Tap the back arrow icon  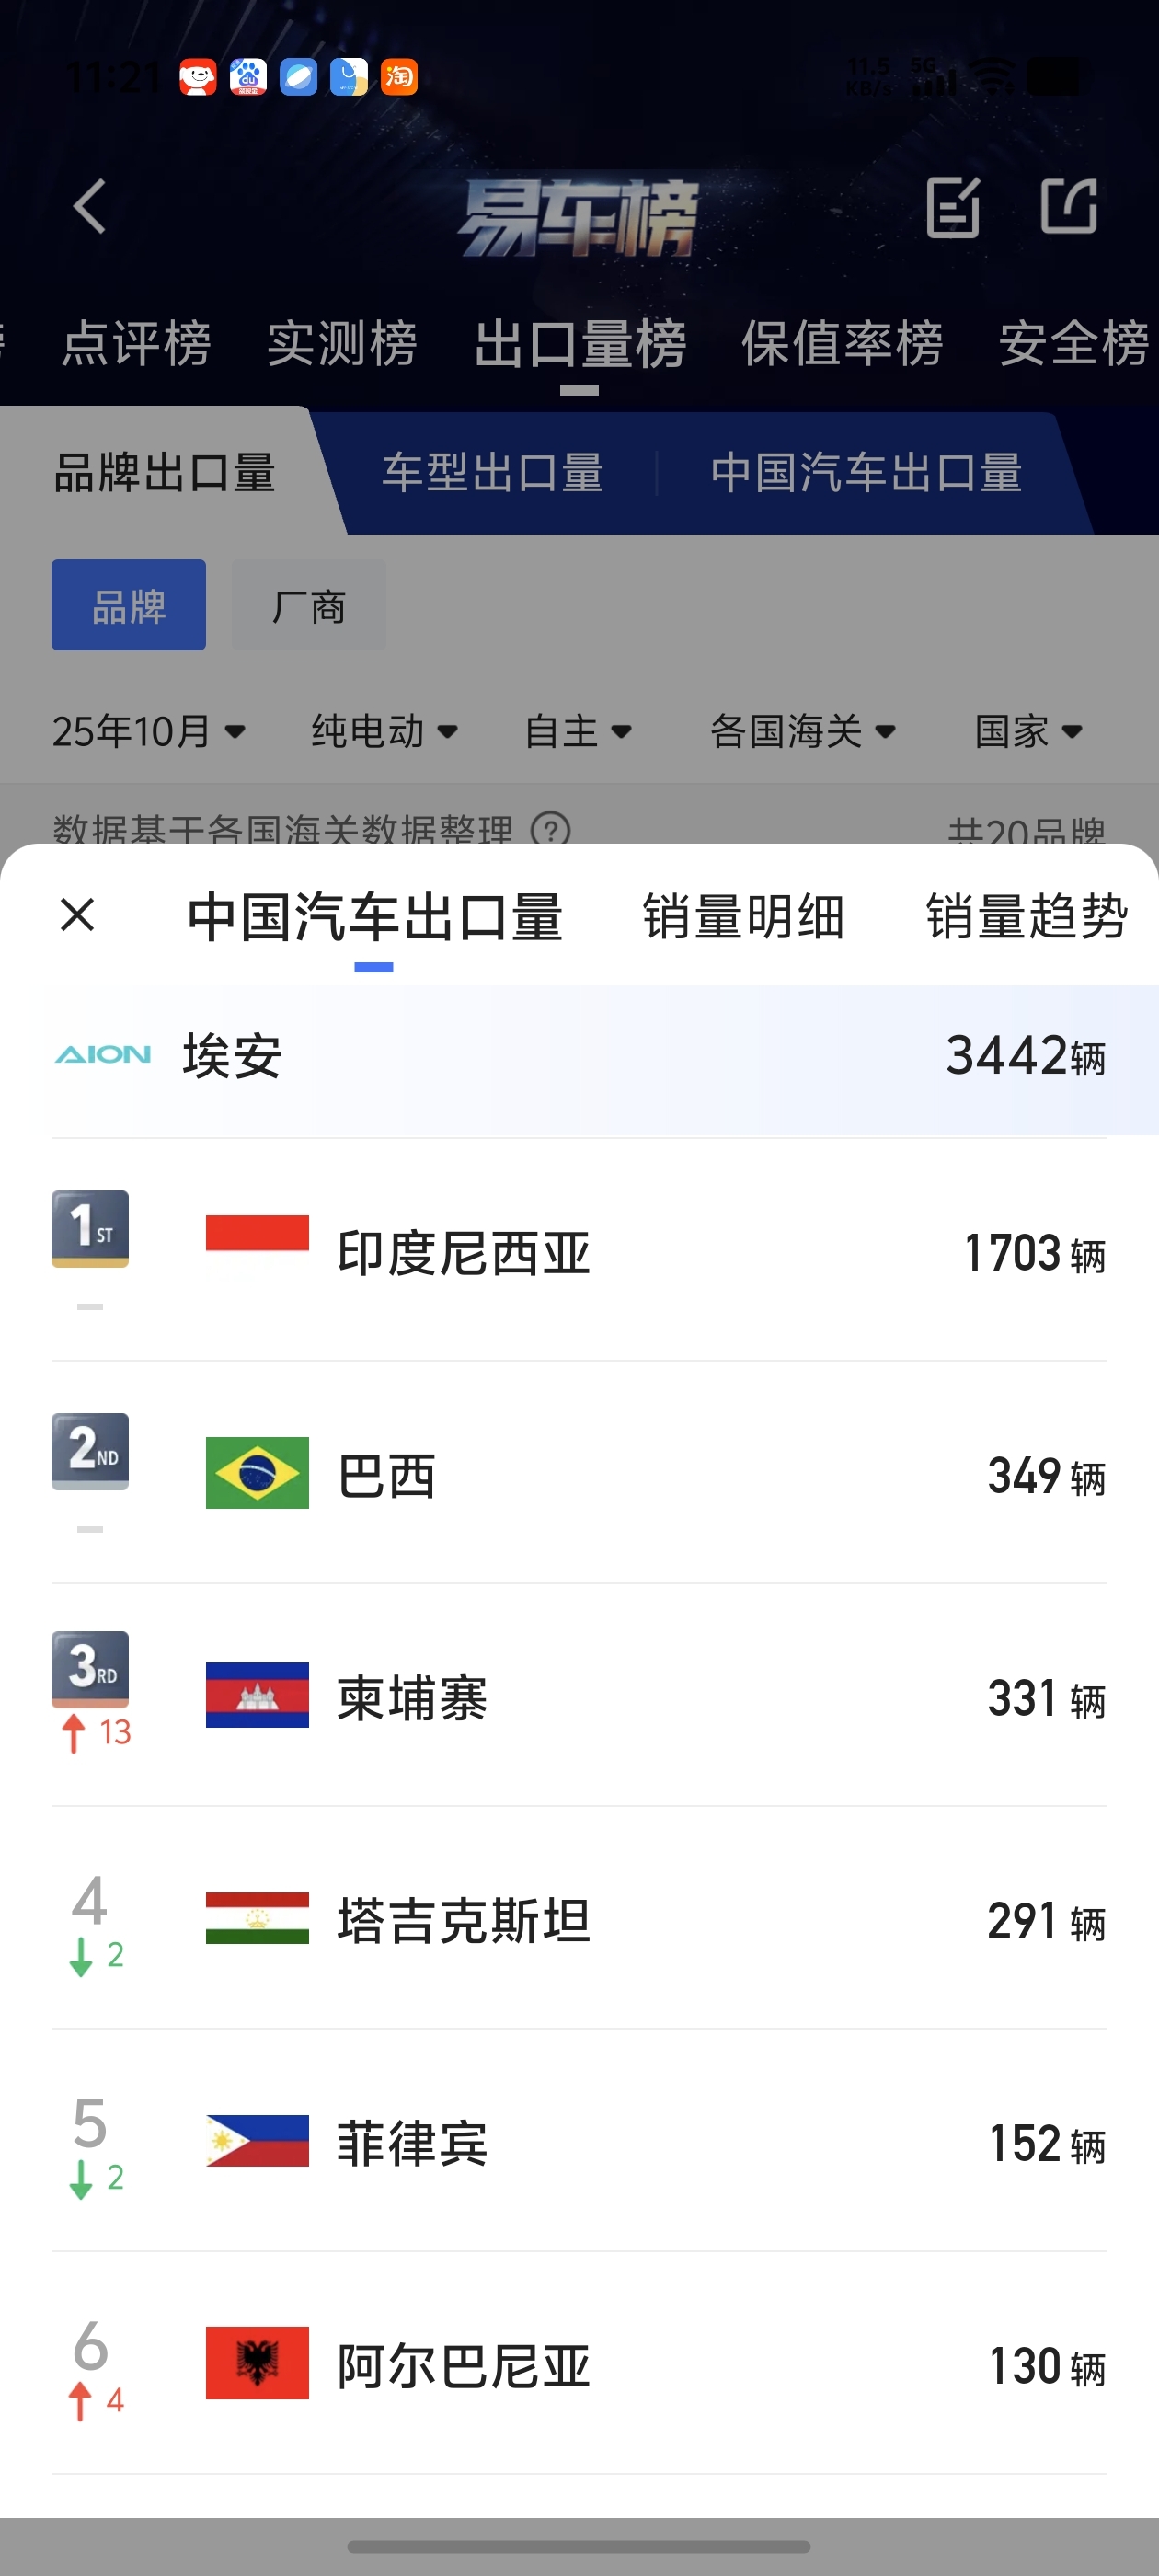[90, 207]
